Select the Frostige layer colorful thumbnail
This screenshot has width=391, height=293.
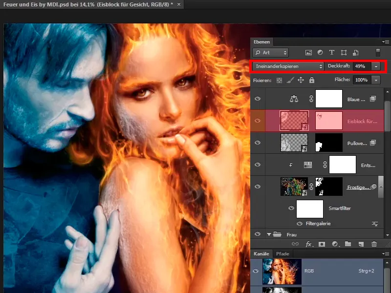pos(294,187)
